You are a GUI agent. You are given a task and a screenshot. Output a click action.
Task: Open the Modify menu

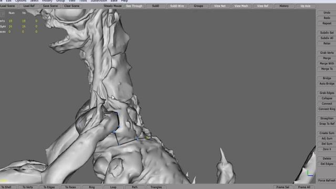point(47,1)
